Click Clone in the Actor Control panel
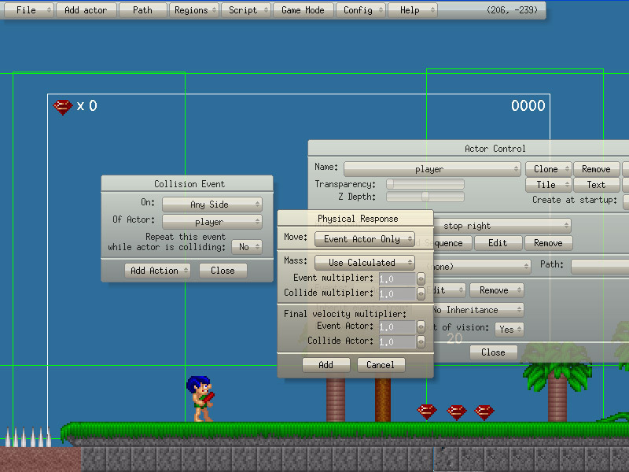629x472 pixels. pos(547,169)
